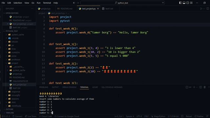Click the Ln 3, Col 1 cursor position

[119, 116]
